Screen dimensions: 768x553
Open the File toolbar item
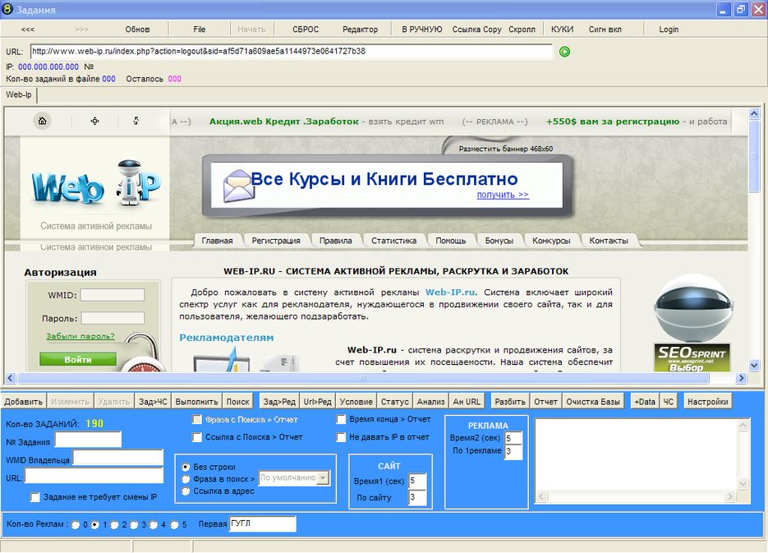coord(200,30)
